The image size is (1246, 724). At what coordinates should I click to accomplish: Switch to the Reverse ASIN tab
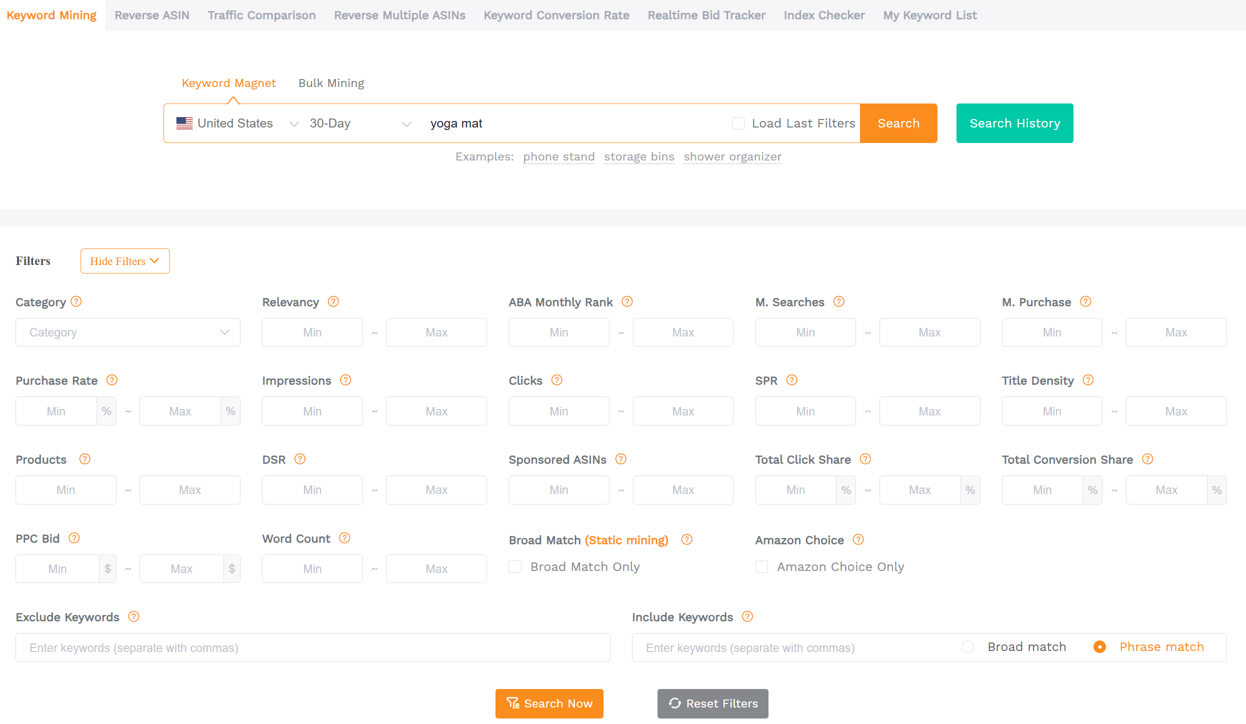[x=152, y=15]
